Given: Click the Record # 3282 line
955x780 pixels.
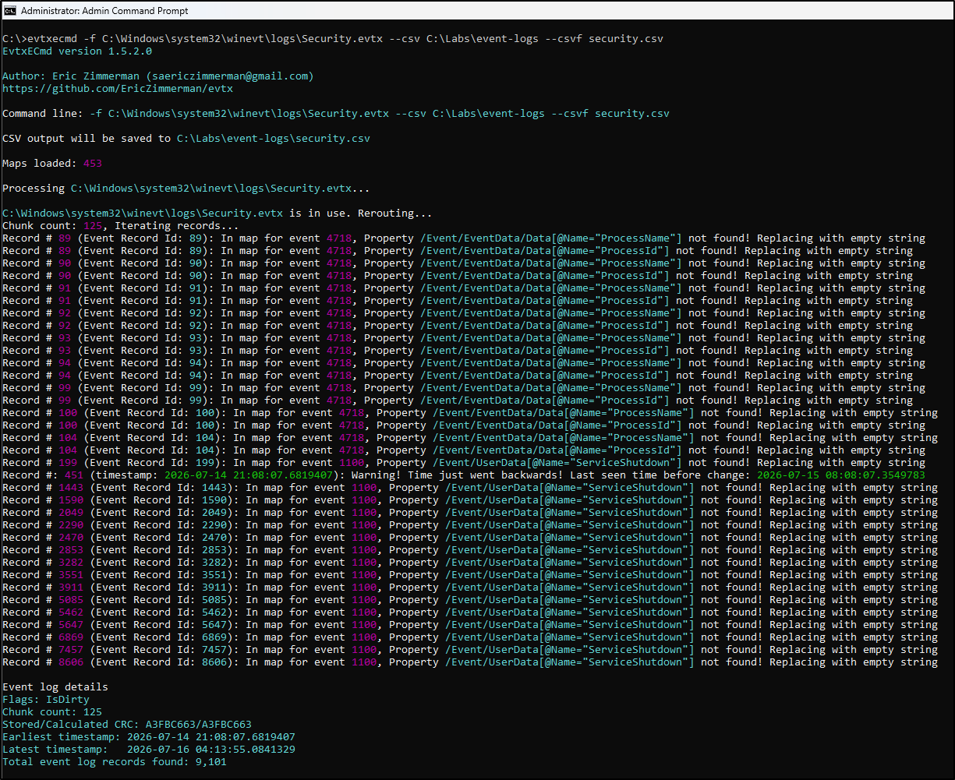Looking at the screenshot, I should (x=470, y=563).
